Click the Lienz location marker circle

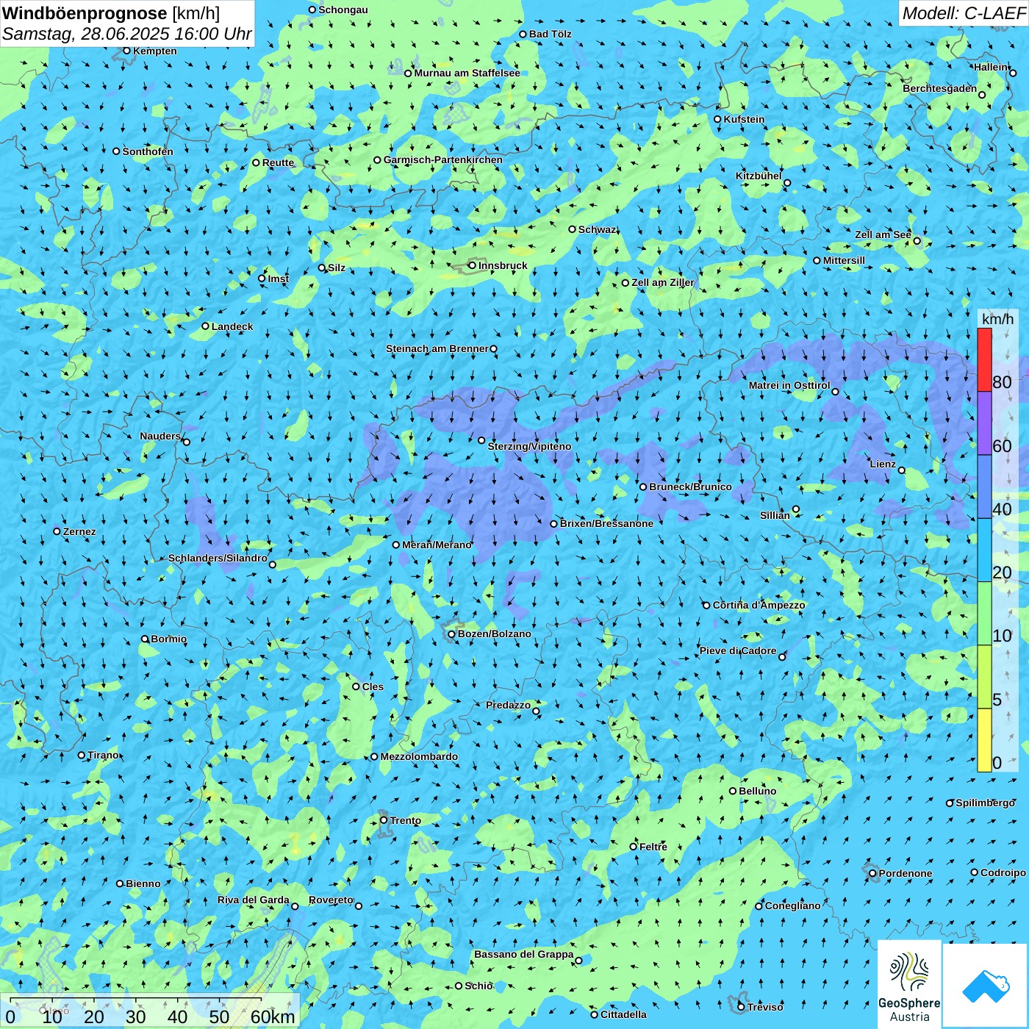[902, 470]
